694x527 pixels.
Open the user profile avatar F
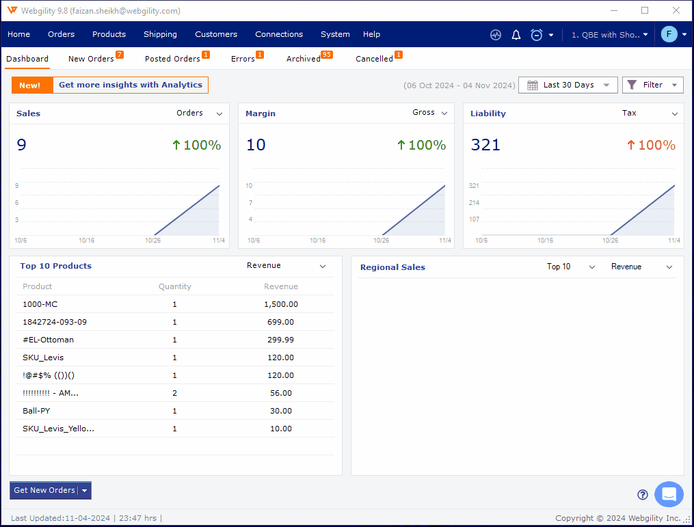pyautogui.click(x=669, y=34)
